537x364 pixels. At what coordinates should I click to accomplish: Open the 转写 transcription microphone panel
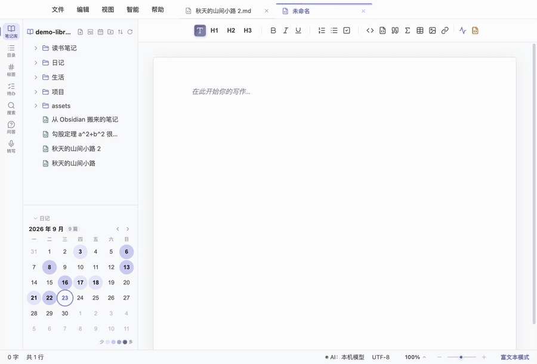coord(11,147)
